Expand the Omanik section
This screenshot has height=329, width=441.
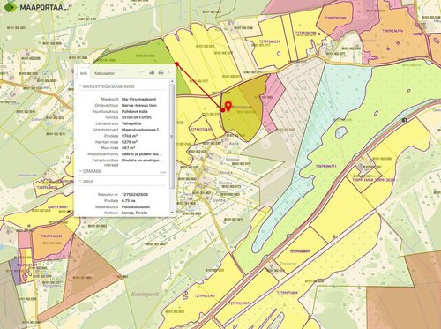point(90,171)
